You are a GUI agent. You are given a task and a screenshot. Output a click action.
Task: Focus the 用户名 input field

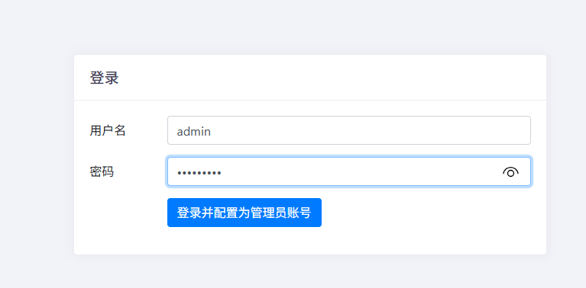click(x=349, y=130)
